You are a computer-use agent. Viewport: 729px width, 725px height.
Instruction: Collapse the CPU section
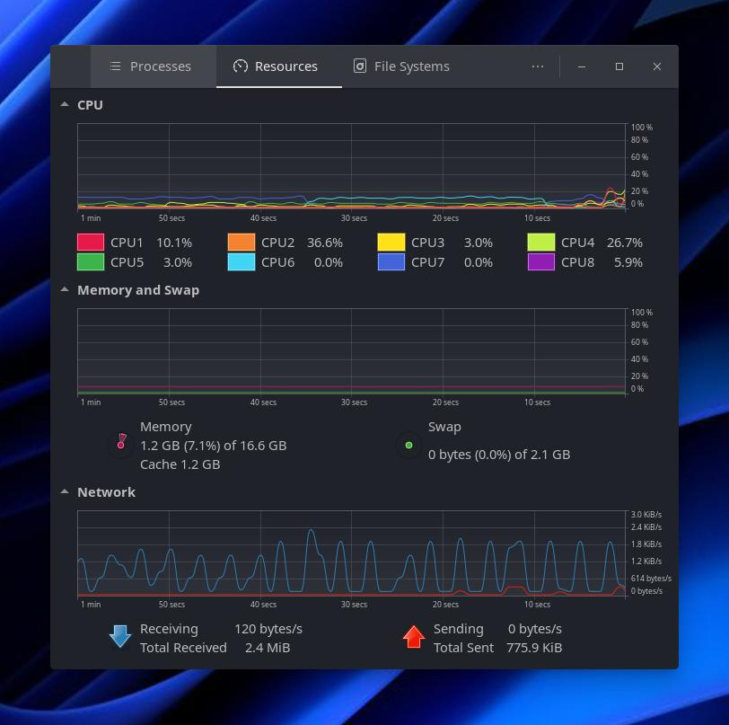[x=65, y=105]
